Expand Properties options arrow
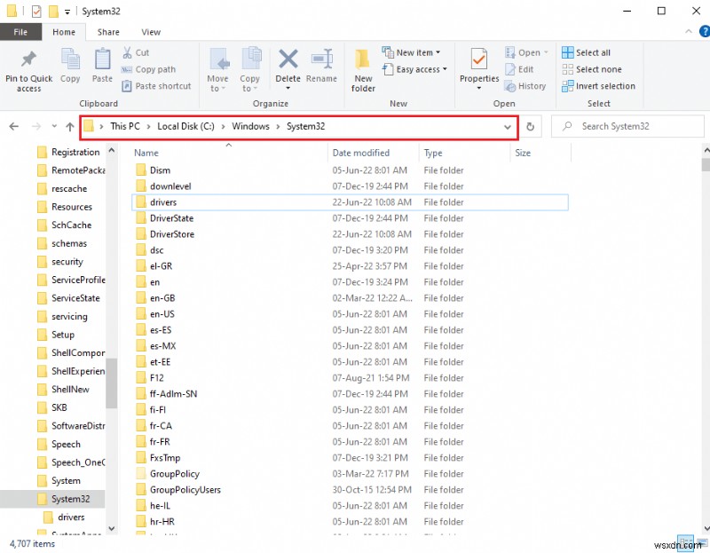710x553 pixels. coord(479,88)
